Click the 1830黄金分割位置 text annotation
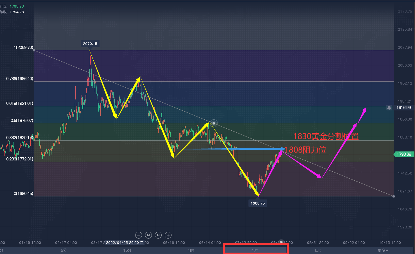415x254 pixels. pos(326,137)
